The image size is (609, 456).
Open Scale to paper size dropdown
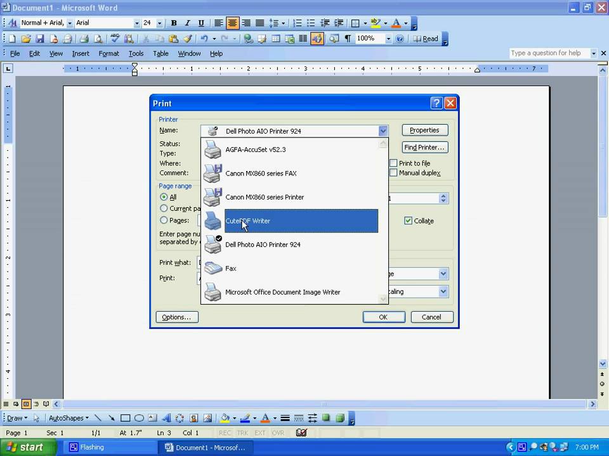click(x=443, y=291)
